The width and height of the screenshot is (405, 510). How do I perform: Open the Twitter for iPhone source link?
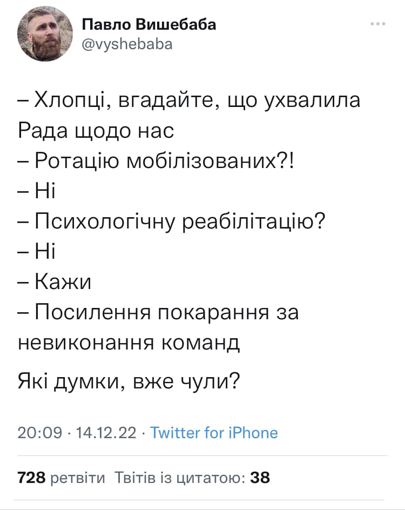(x=214, y=432)
